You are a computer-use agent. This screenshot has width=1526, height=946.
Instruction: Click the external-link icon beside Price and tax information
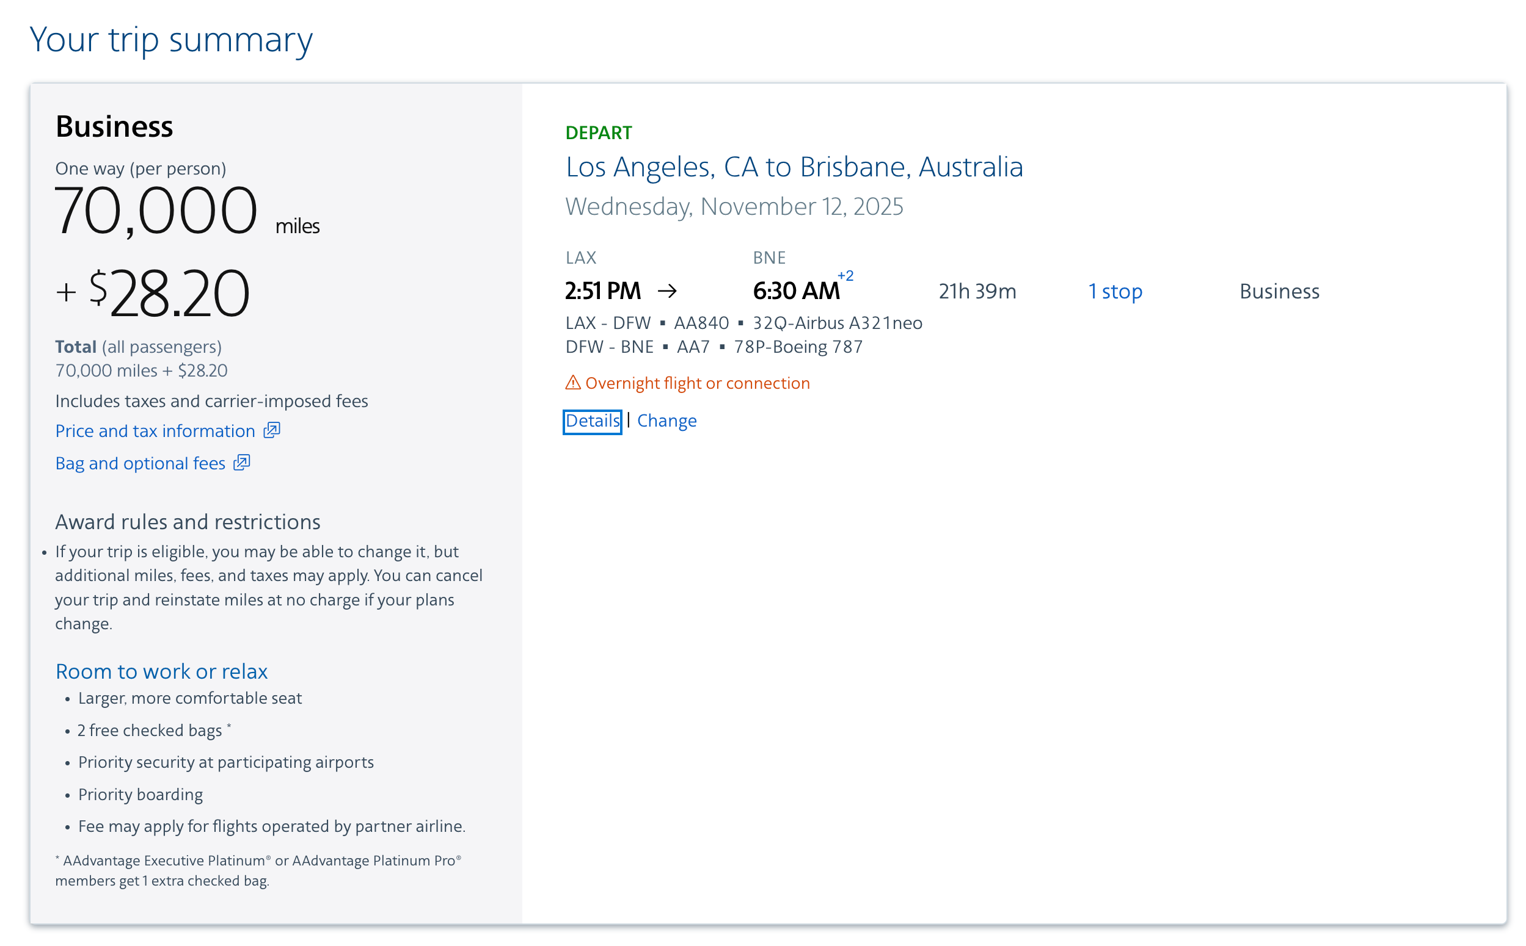272,430
